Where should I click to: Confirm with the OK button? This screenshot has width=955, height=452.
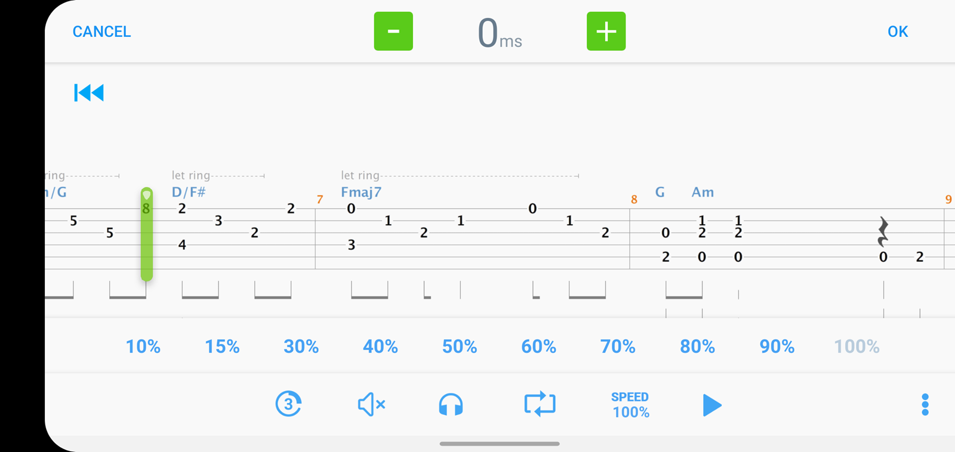[898, 32]
